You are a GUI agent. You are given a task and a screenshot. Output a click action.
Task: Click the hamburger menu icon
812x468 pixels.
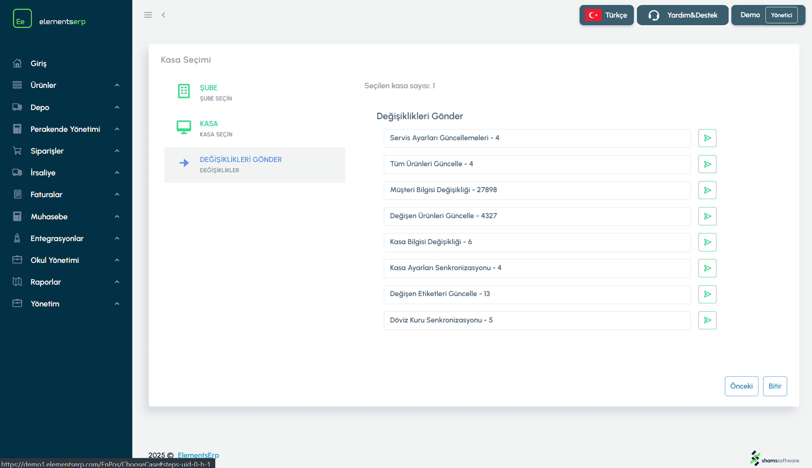coord(148,15)
